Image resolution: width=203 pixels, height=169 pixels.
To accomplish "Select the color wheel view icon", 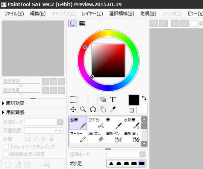I will 73,23.
